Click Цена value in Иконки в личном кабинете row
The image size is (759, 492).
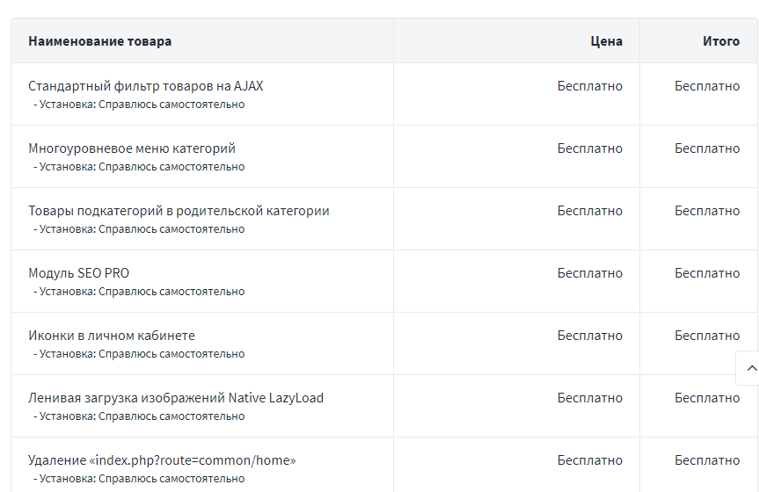pos(589,336)
